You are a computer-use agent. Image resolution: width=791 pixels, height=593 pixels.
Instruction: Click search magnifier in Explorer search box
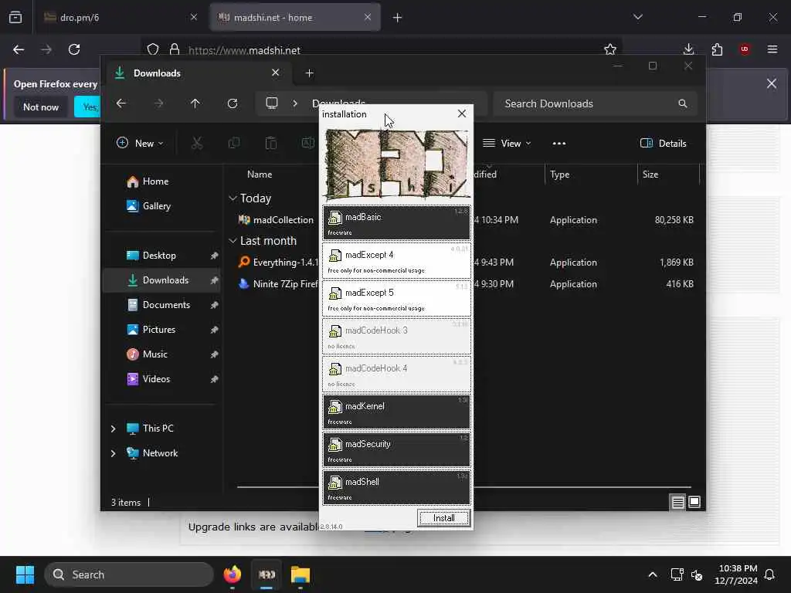pyautogui.click(x=683, y=103)
